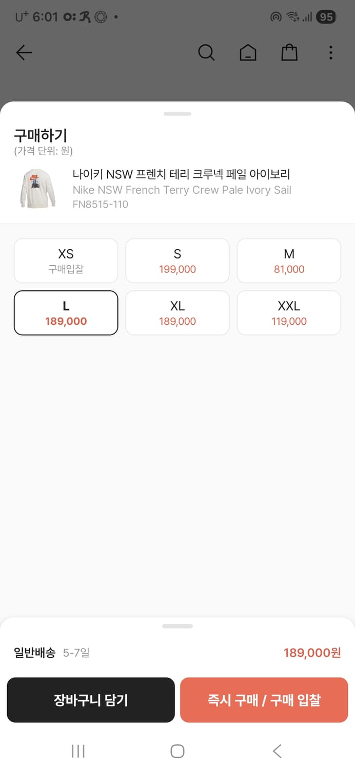
Task: Open the recent apps navigation button
Action: tap(78, 750)
